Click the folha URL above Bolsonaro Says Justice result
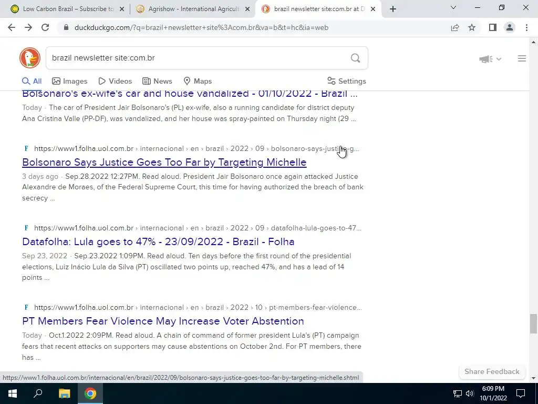Image resolution: width=538 pixels, height=404 pixels. 196,149
